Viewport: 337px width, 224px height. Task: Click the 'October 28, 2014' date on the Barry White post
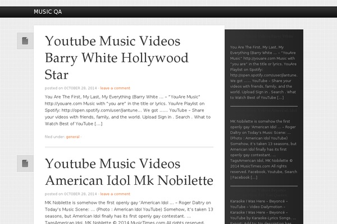pyautogui.click(x=80, y=88)
